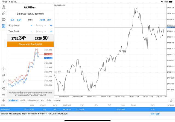175x122 pixels.
Task: Expand the XAUUSDm symbol dropdown
Action: (30, 7)
